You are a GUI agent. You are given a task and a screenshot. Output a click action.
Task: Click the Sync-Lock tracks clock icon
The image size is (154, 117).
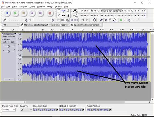pos(94,20)
